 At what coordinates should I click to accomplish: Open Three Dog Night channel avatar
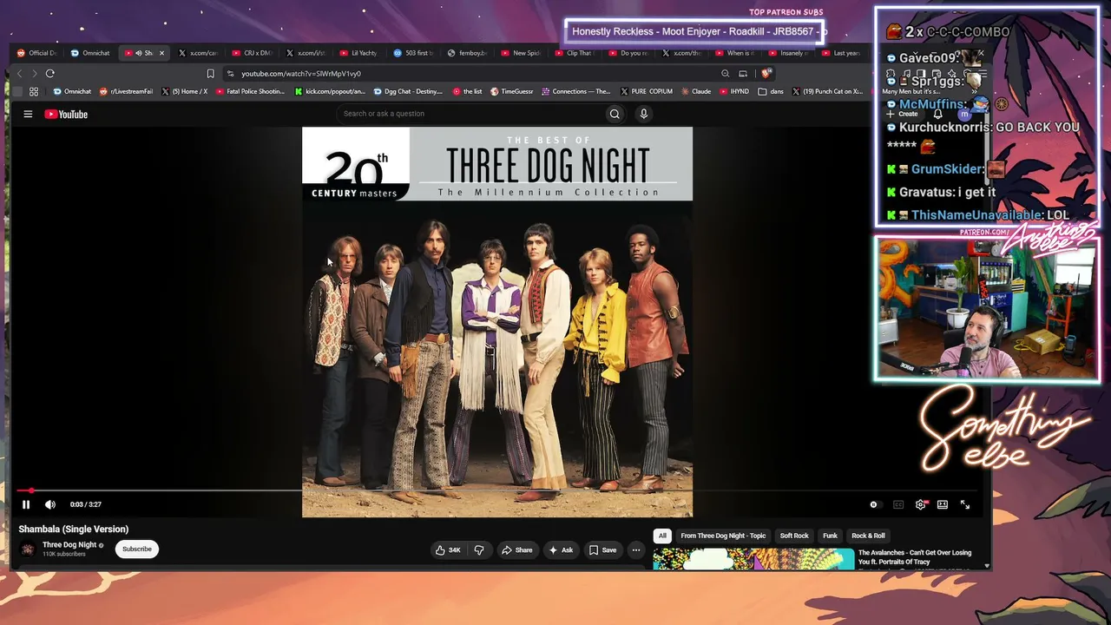29,549
